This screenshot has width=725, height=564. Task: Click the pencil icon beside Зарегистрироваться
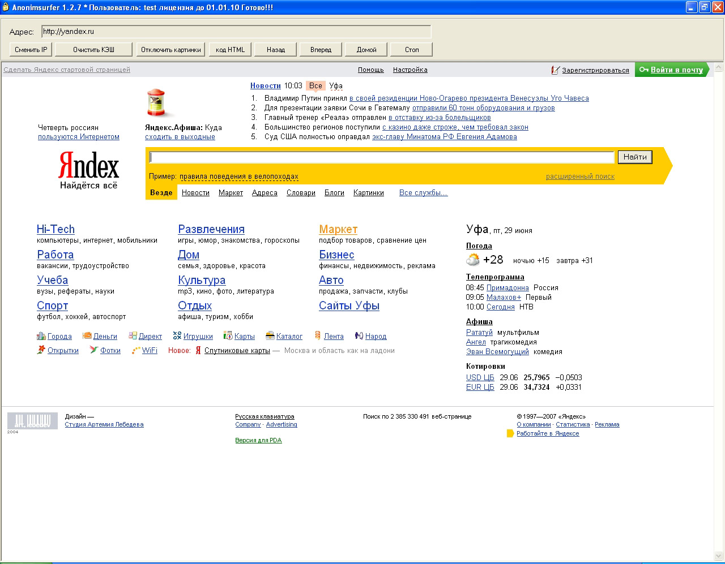(x=556, y=70)
